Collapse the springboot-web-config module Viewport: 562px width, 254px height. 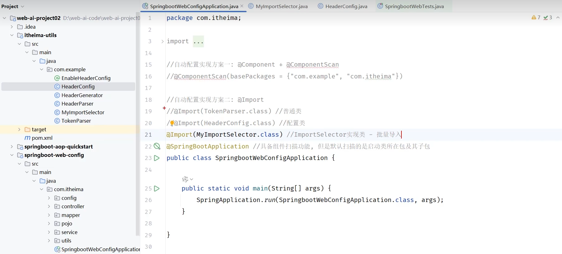point(12,155)
